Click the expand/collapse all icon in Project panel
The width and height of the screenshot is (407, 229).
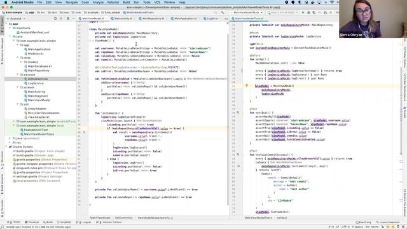tap(61, 18)
